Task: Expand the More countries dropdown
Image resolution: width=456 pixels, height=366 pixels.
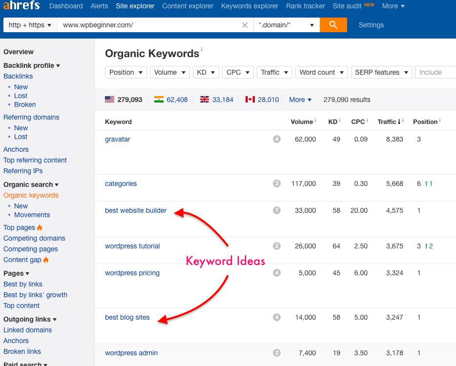Action: point(300,100)
